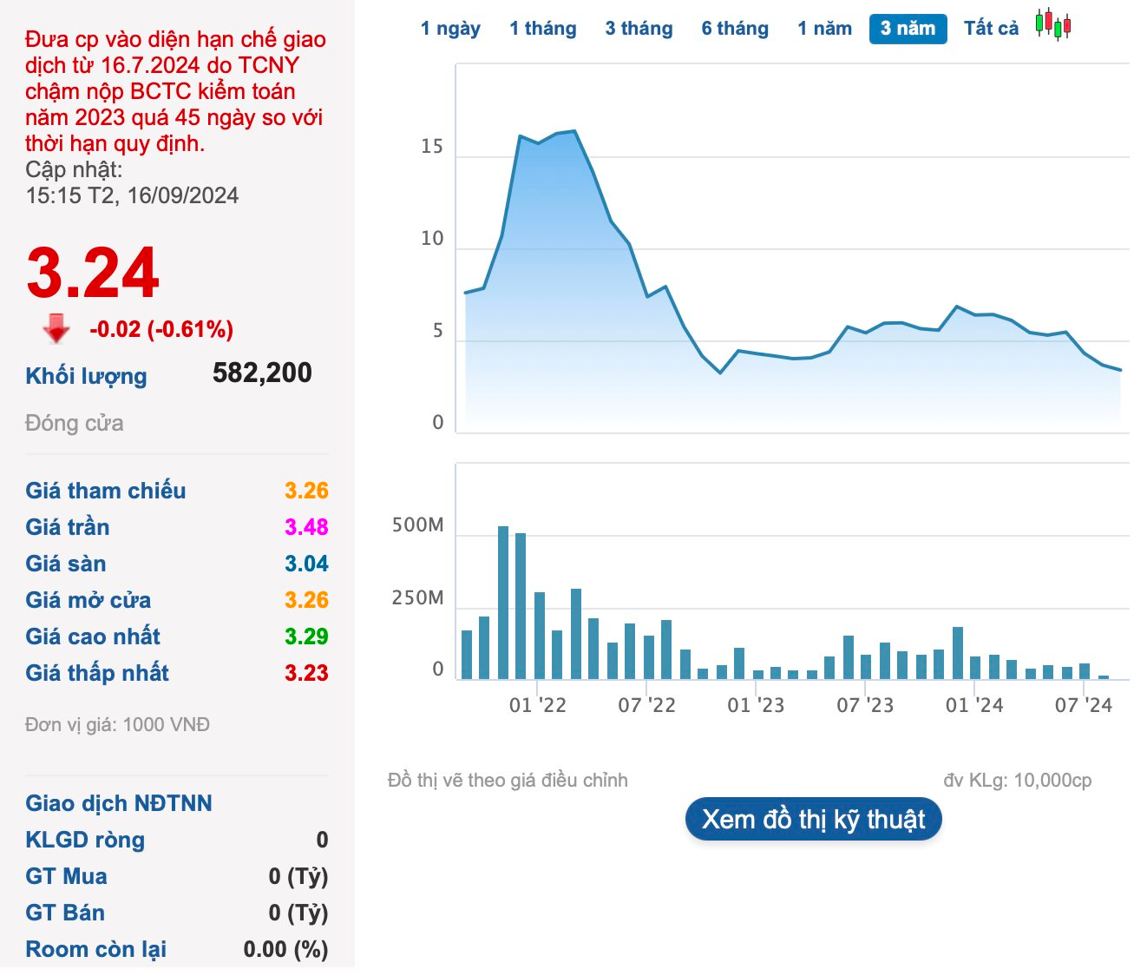Click the KLGD ròng label
Image resolution: width=1147 pixels, height=976 pixels.
pyautogui.click(x=85, y=840)
